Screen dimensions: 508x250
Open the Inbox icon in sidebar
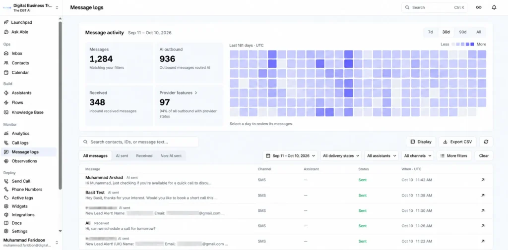pyautogui.click(x=6, y=53)
